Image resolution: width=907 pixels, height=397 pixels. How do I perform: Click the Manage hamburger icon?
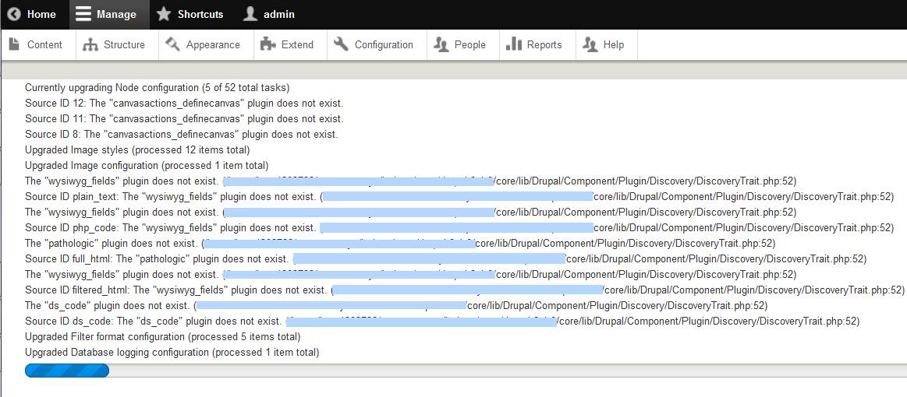click(x=83, y=15)
